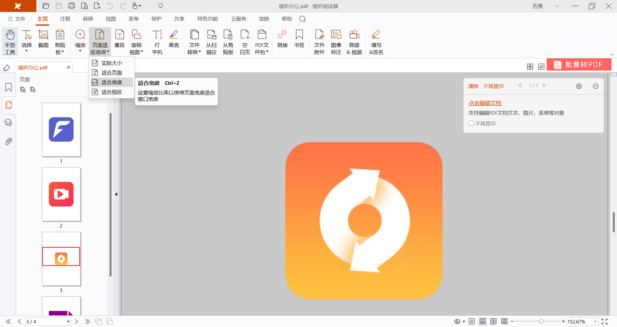Click the 批量转PDF button
Screen dimensions: 617x327
coord(579,65)
